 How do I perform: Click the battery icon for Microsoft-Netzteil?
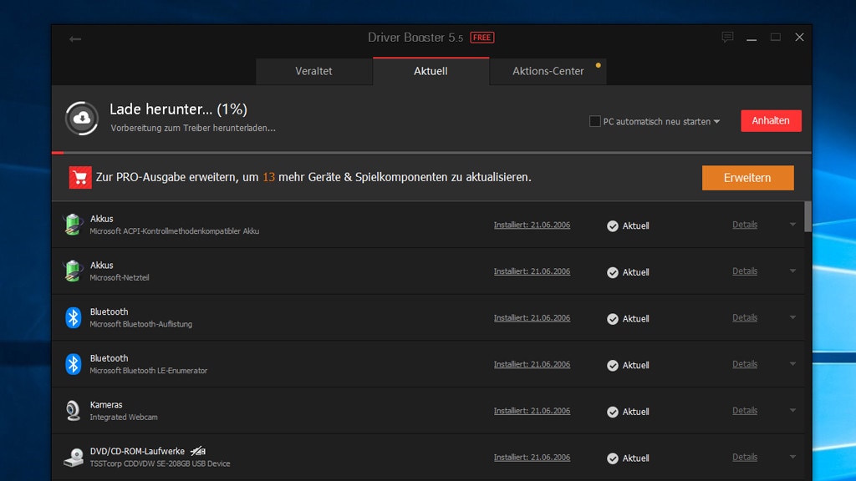73,271
